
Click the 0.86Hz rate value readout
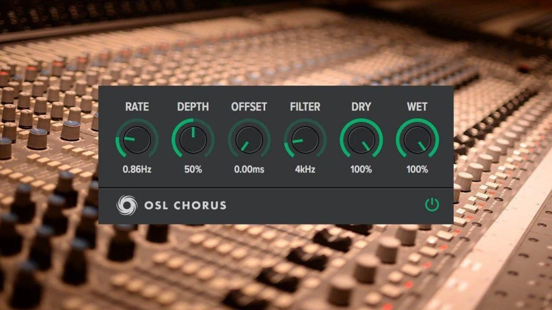[x=137, y=170]
